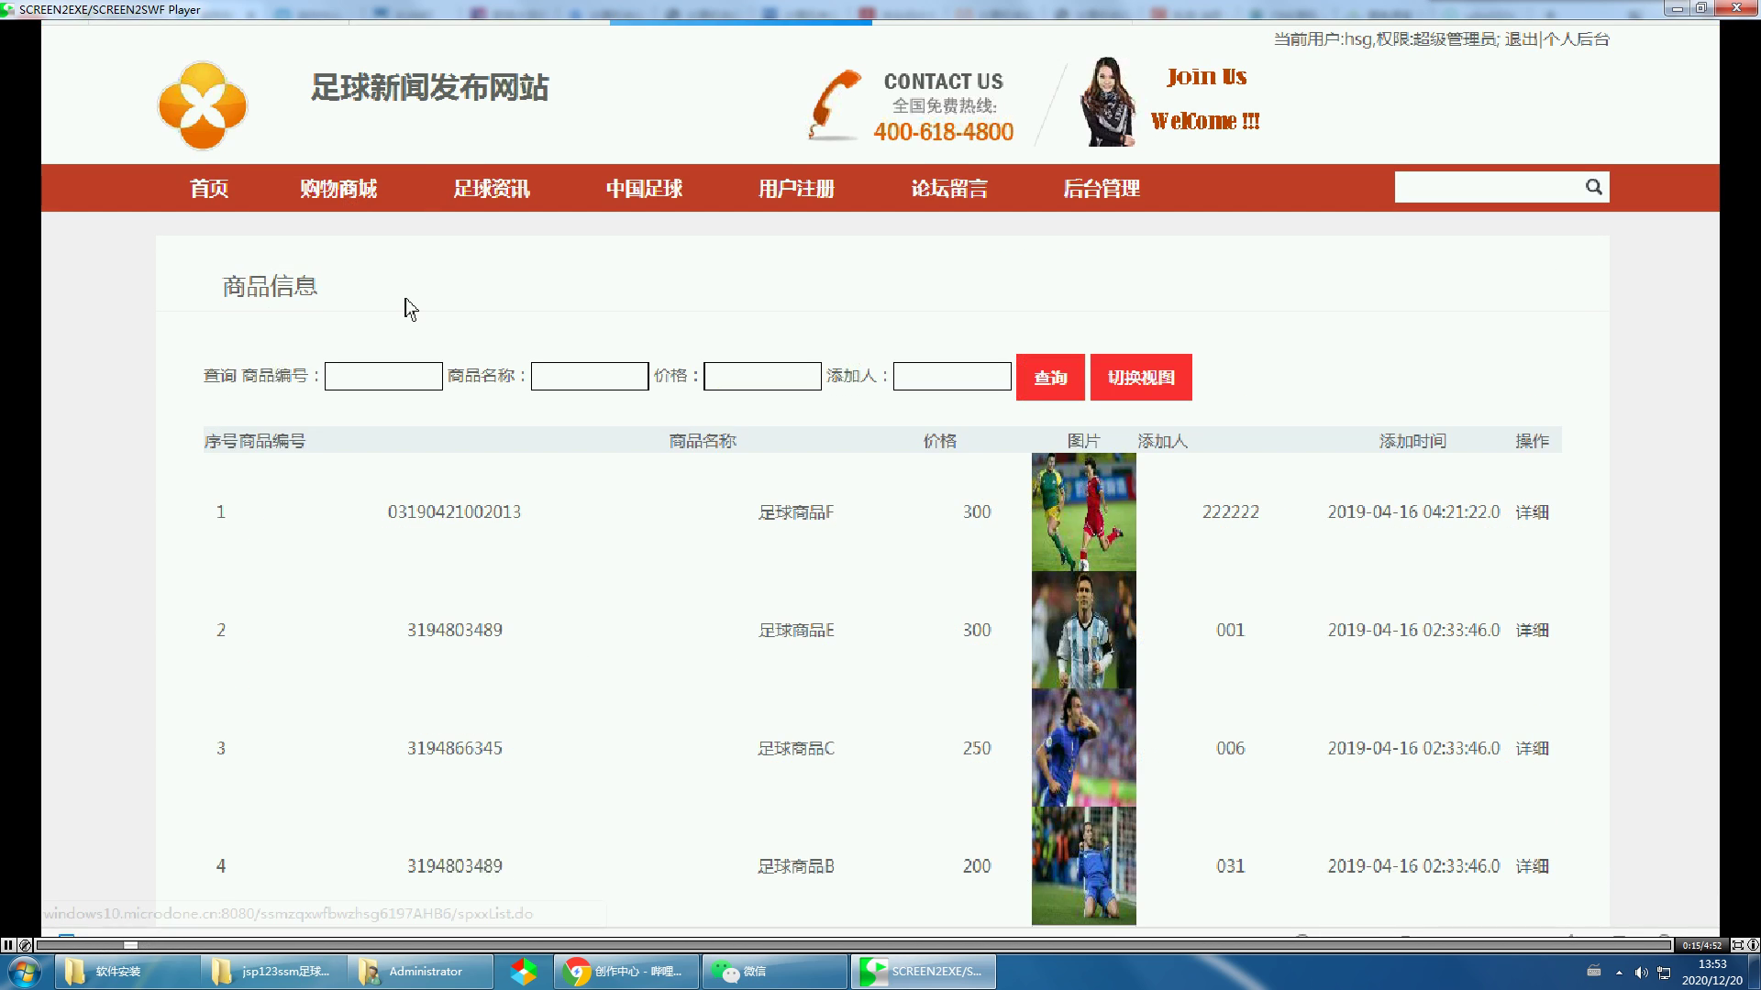
Task: Click adder value 222222
Action: [1230, 512]
